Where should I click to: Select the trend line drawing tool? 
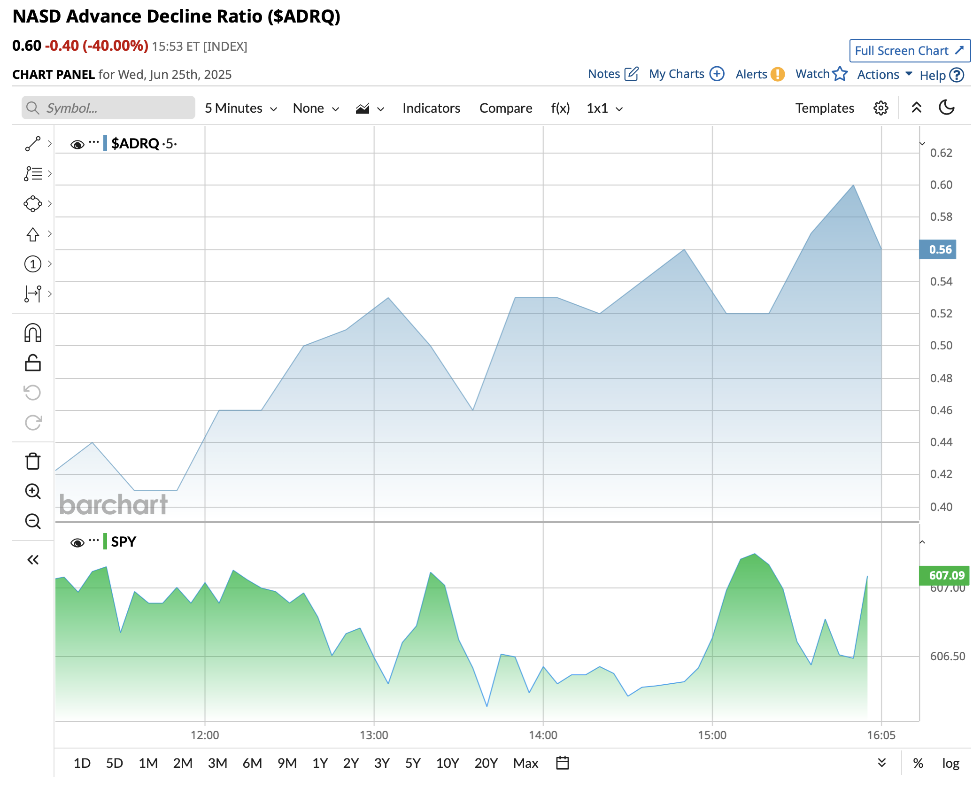pyautogui.click(x=32, y=144)
